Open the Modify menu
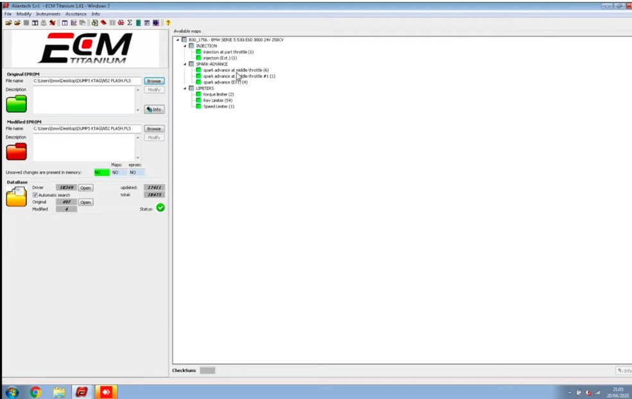 (24, 13)
